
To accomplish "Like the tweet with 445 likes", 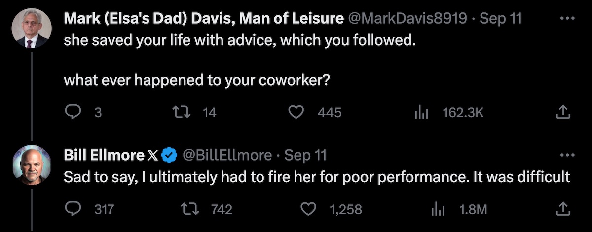I will point(296,113).
